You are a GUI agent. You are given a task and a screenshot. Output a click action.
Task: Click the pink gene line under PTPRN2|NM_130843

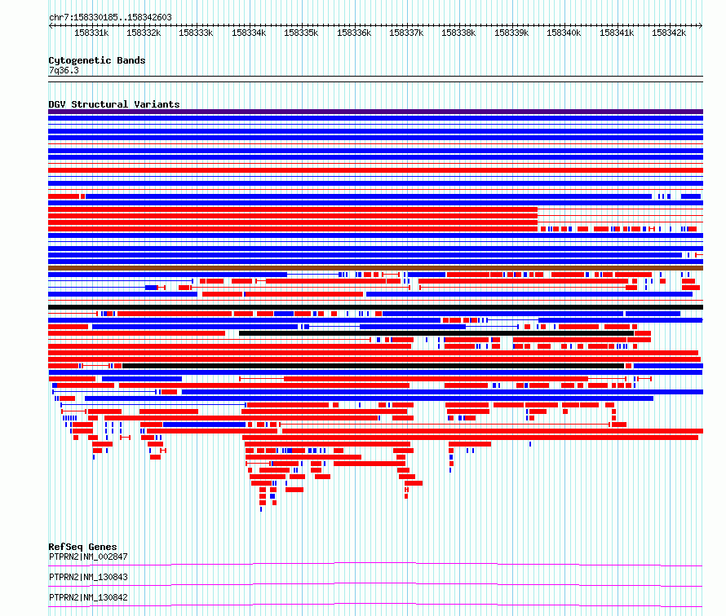[375, 584]
